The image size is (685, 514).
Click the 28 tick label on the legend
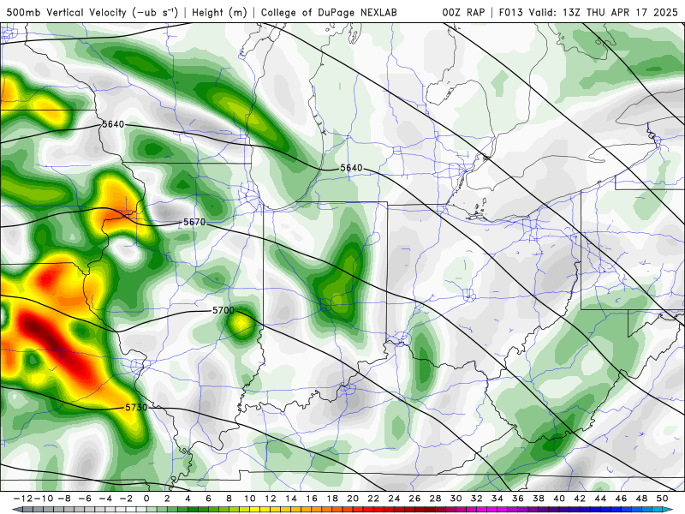tap(436, 499)
